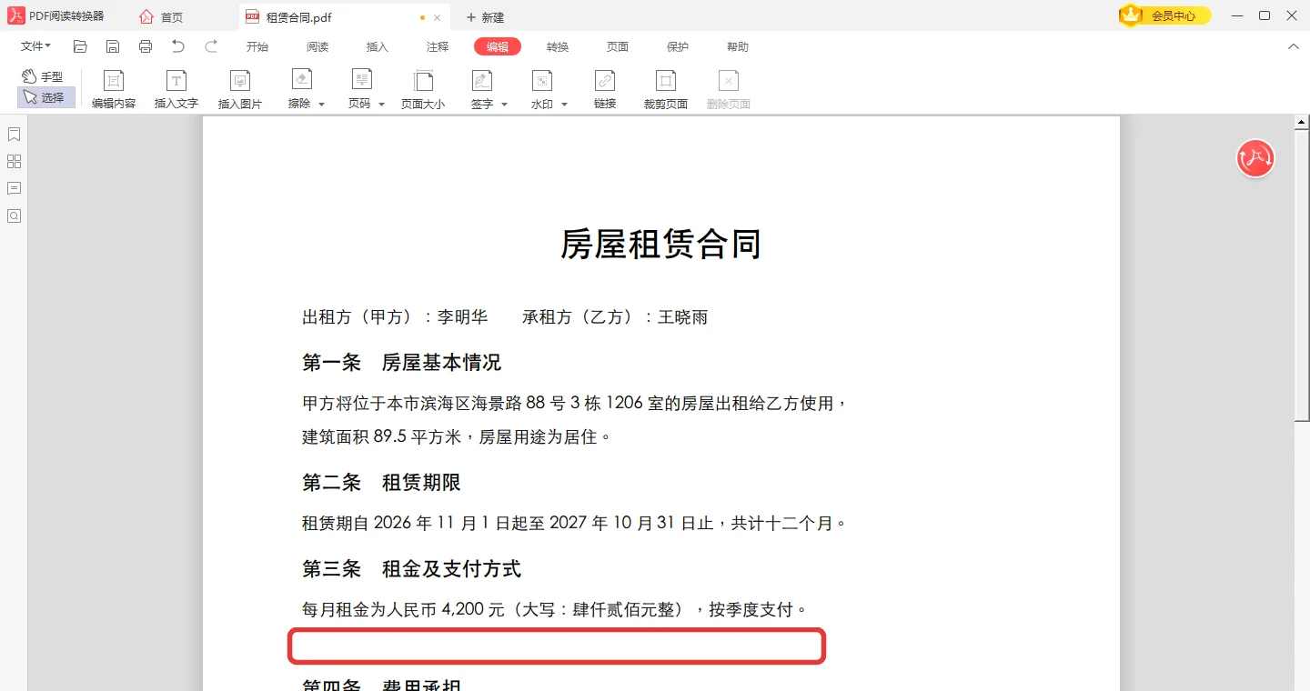Screen dimensions: 1310x691
Task: Click the undo arrow icon
Action: tap(178, 46)
